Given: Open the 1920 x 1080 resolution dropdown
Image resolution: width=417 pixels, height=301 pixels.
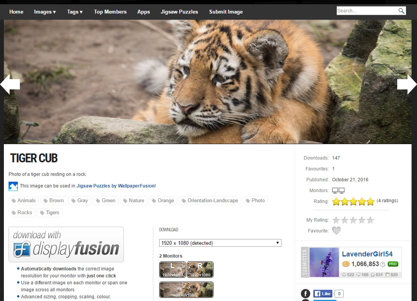Looking at the screenshot, I should (x=220, y=243).
